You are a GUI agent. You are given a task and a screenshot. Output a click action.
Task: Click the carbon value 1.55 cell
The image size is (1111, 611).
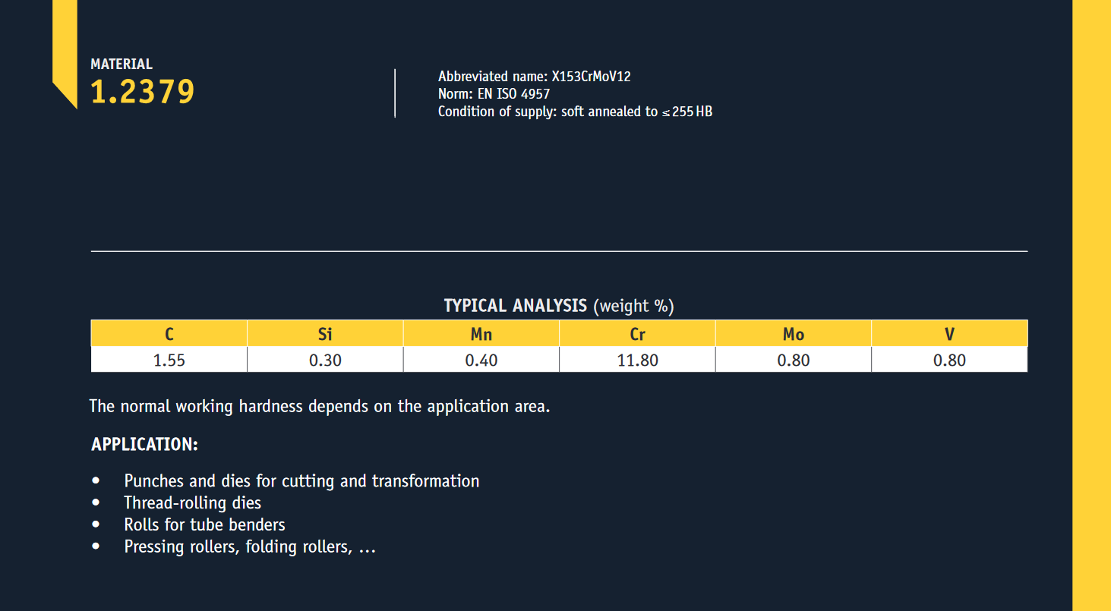pos(169,361)
